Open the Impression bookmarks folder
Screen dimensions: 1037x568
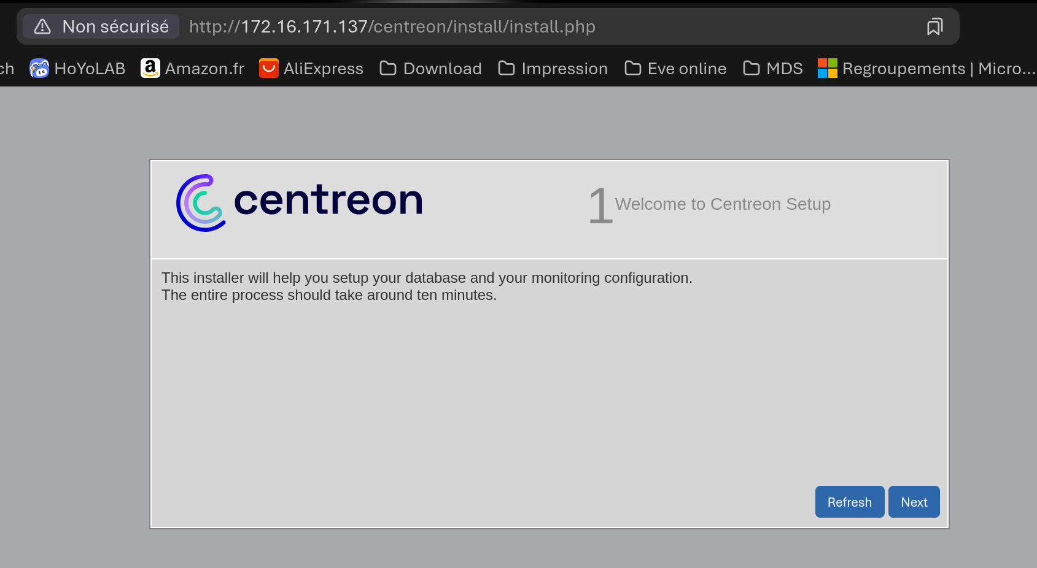(553, 68)
